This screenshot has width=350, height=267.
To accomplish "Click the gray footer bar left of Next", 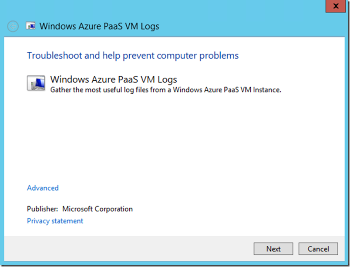I will (131, 249).
